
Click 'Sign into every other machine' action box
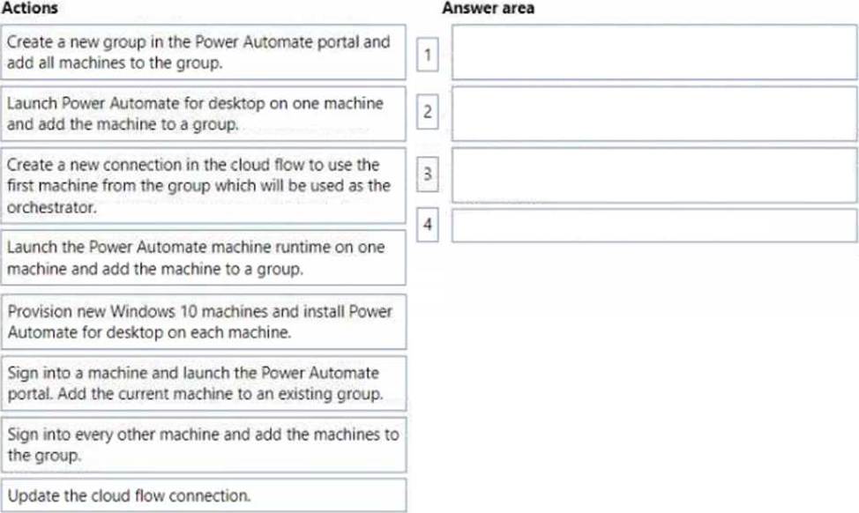click(204, 445)
